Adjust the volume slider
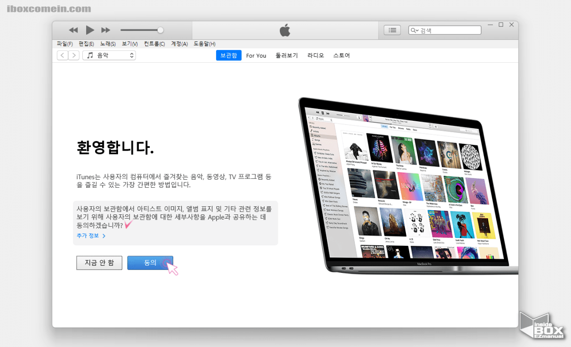Screen dimensions: 571x347 tap(162, 29)
